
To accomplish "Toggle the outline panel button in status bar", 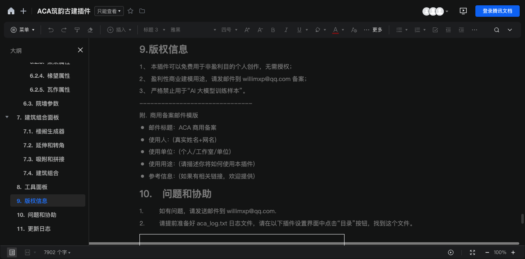I will pos(12,252).
